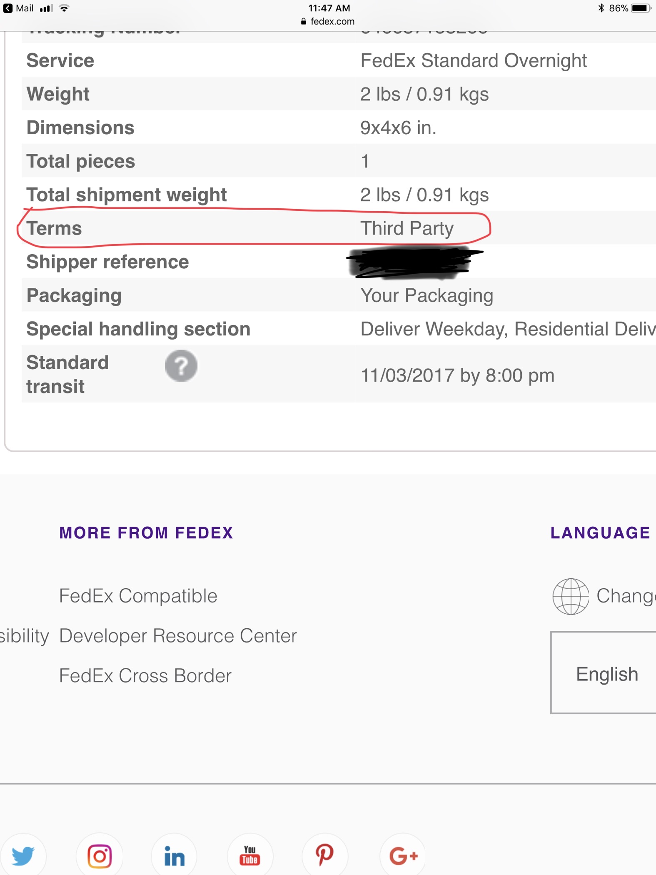
Task: Open the Pinterest social icon
Action: point(325,855)
